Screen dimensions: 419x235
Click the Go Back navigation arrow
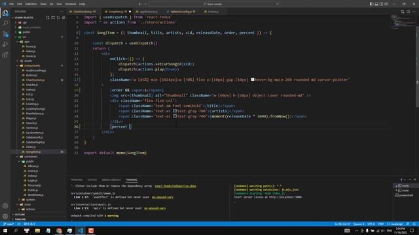(x=139, y=4)
